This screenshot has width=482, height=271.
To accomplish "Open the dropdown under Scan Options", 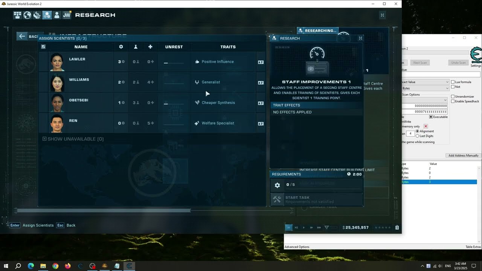I will point(426,100).
